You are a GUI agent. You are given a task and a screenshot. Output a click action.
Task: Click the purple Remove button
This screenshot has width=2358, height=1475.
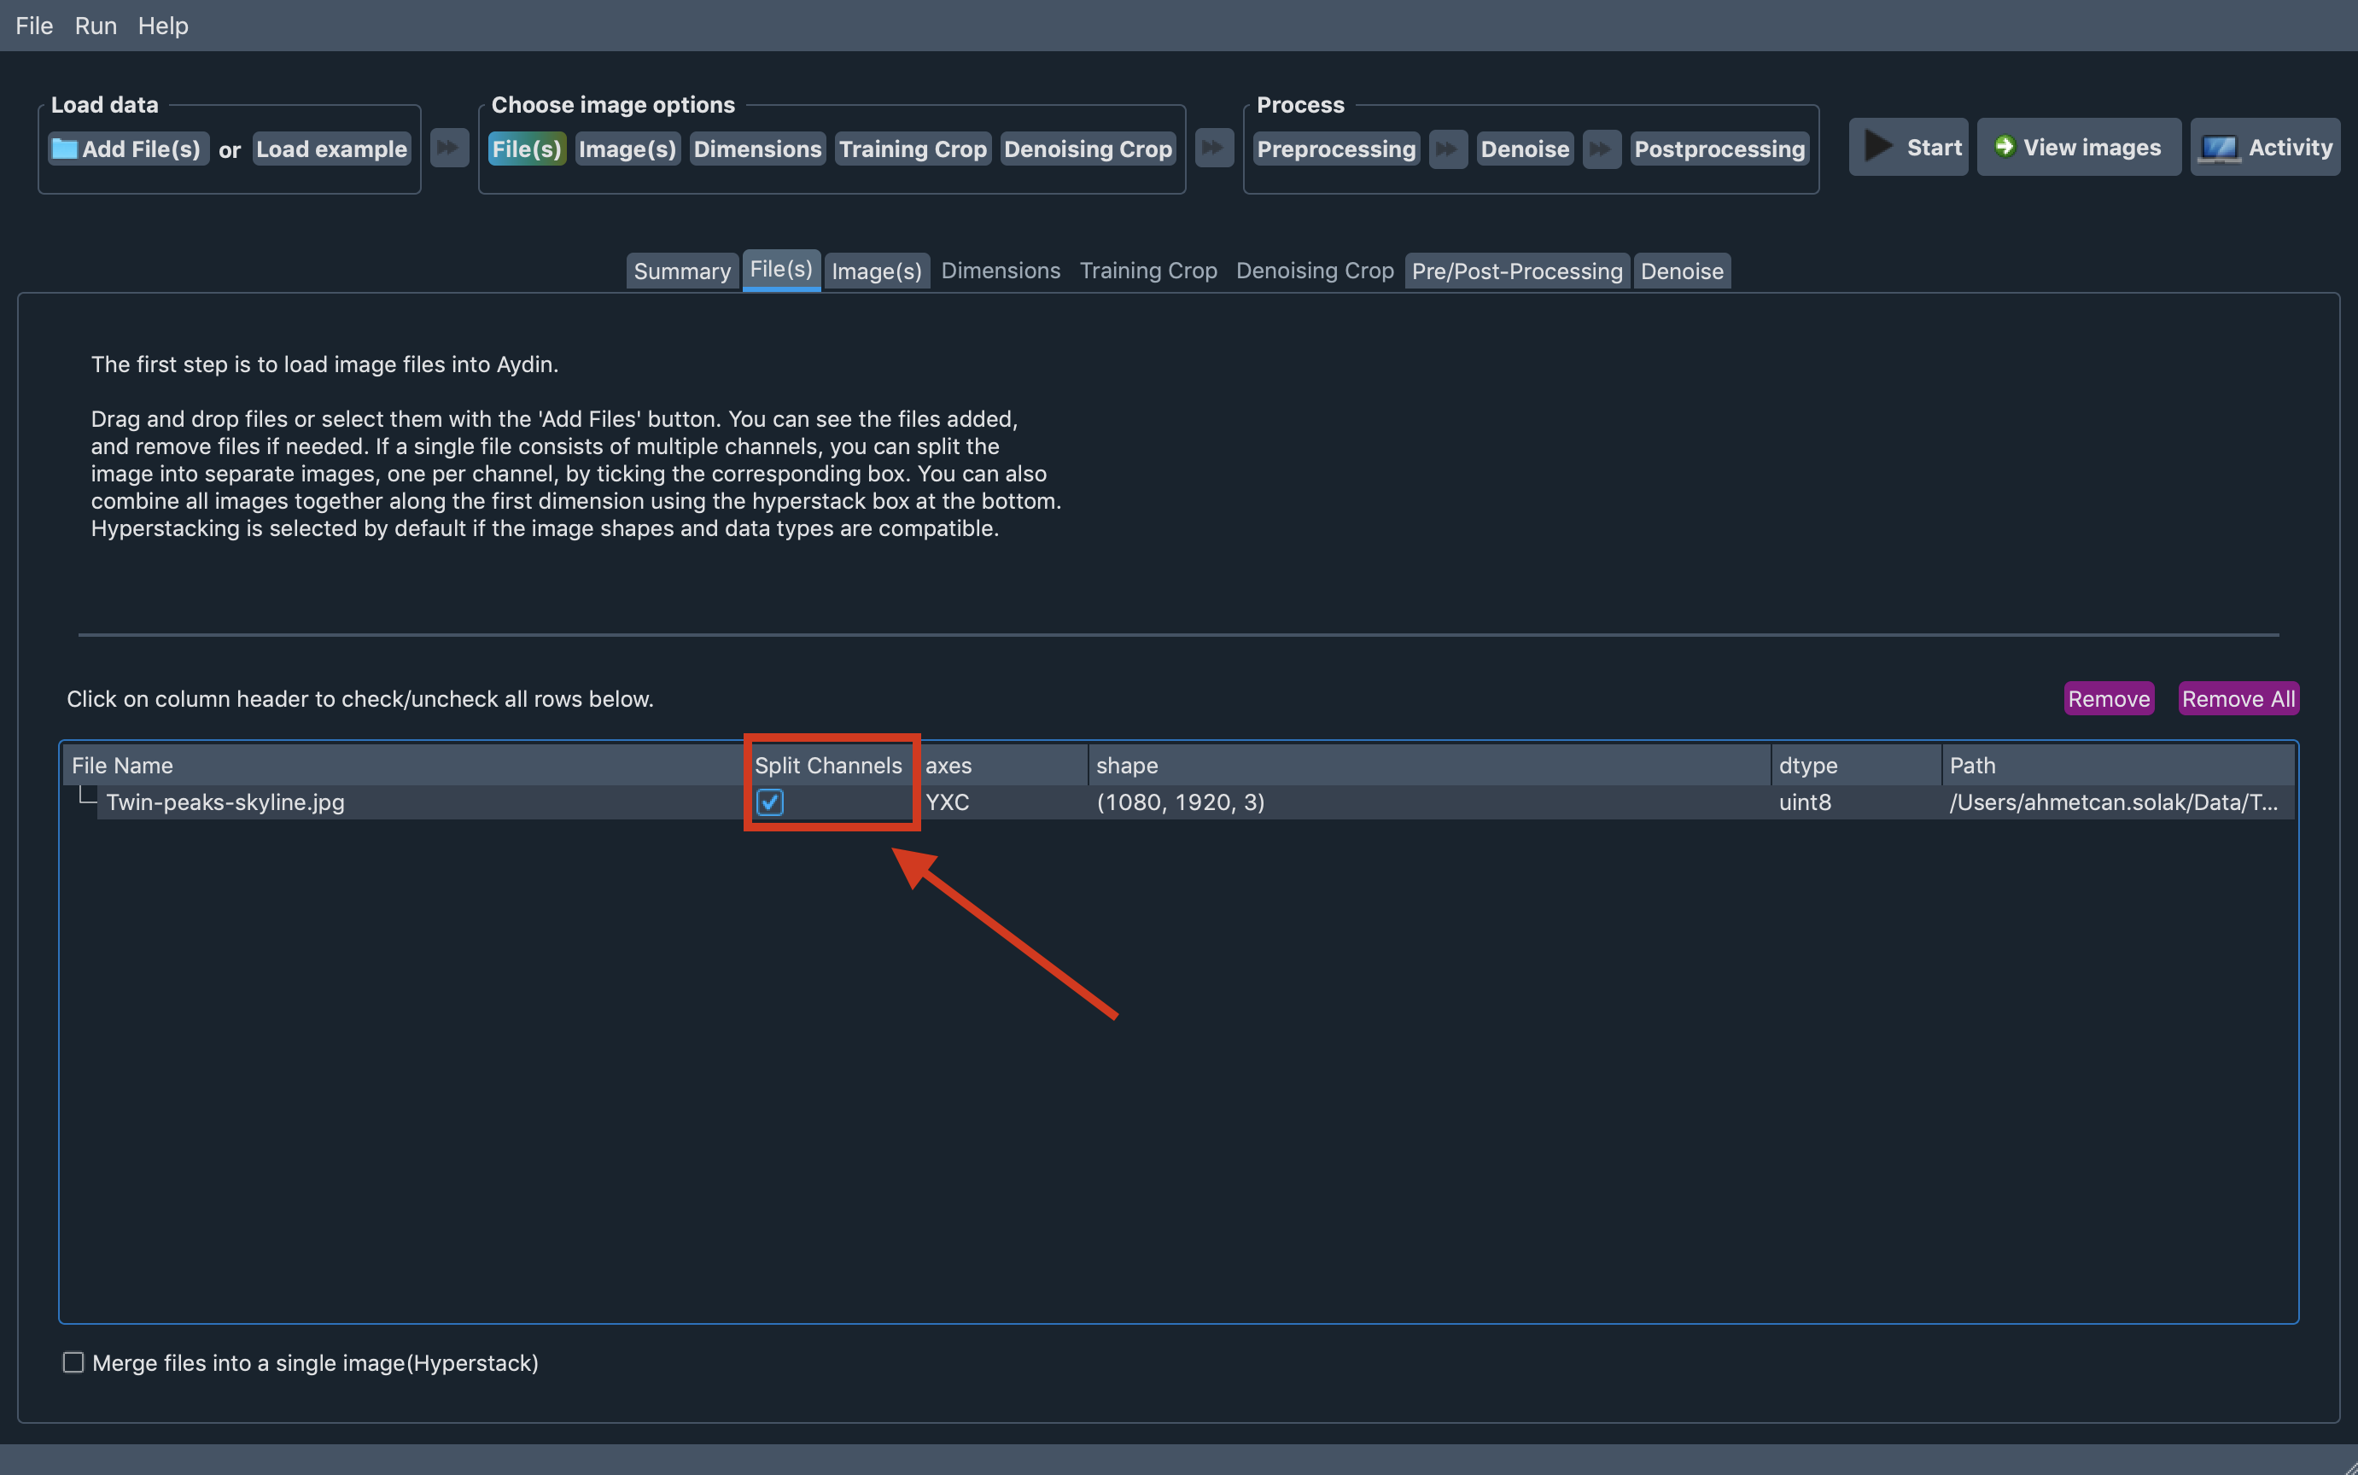[x=2108, y=698]
